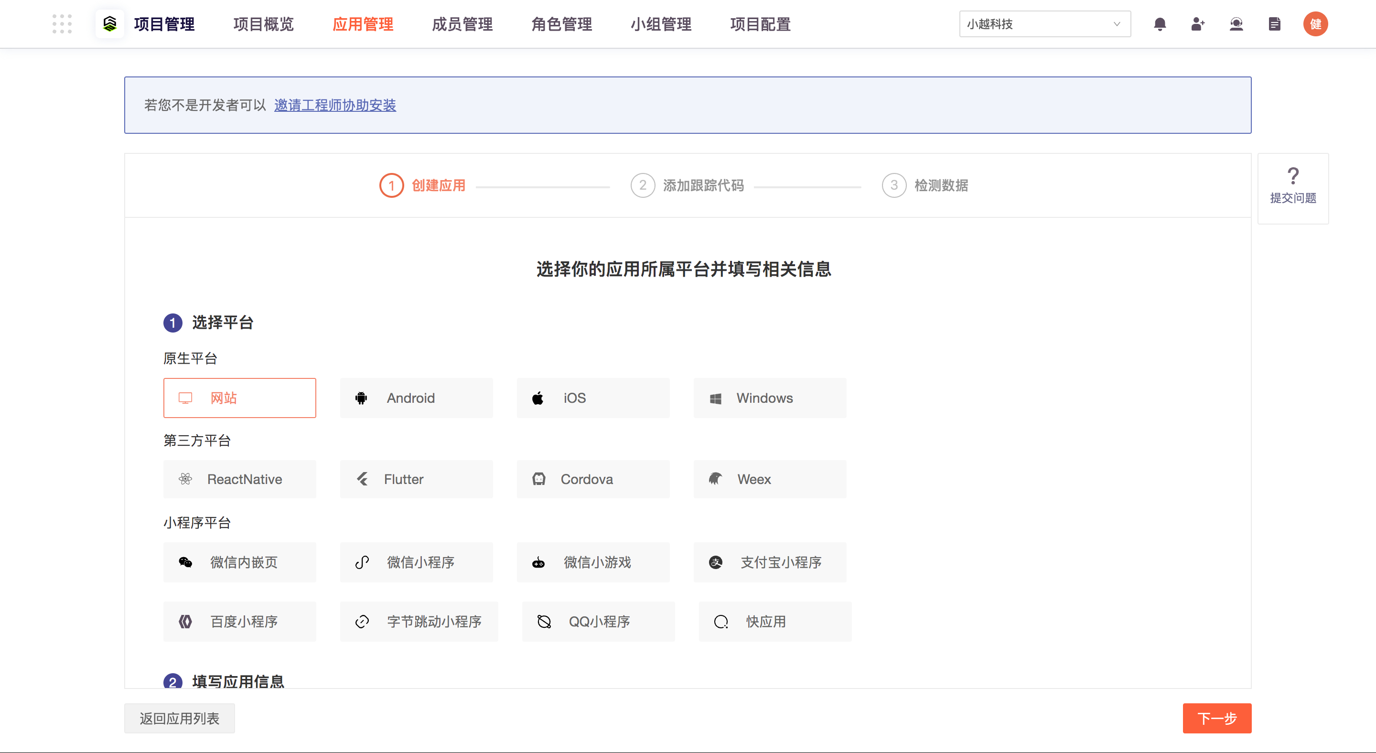Pick the ReactNative platform option

pyautogui.click(x=239, y=479)
